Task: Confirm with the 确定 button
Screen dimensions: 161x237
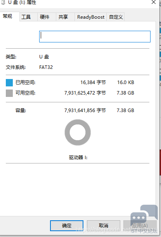Action: click(x=67, y=226)
